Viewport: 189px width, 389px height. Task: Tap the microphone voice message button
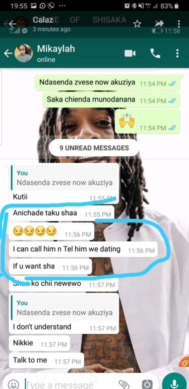(174, 384)
